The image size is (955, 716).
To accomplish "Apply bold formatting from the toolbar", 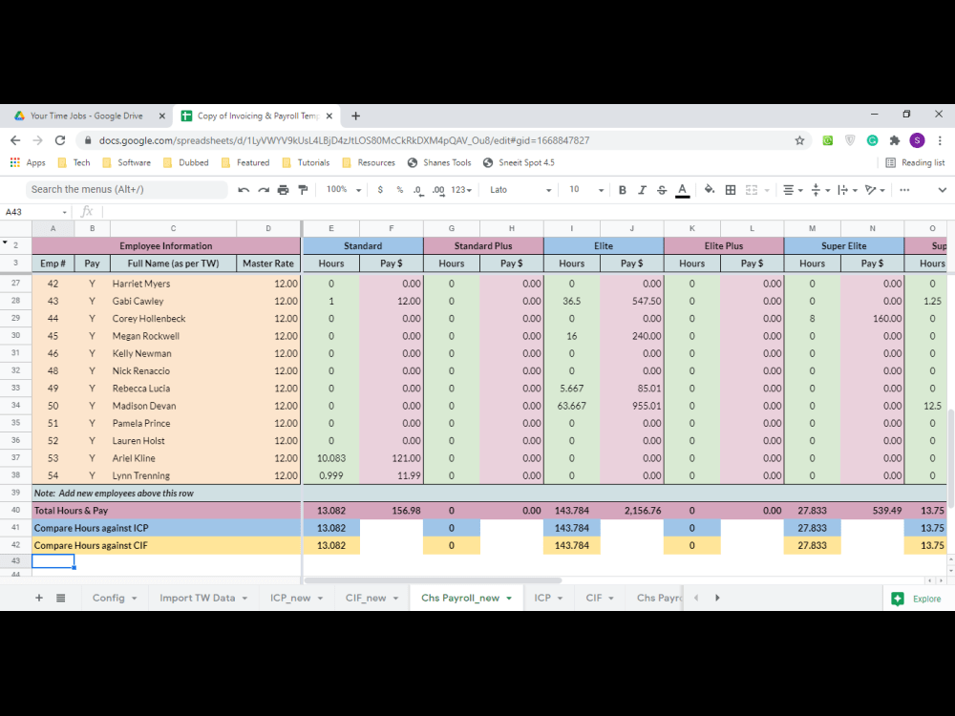I will (622, 190).
